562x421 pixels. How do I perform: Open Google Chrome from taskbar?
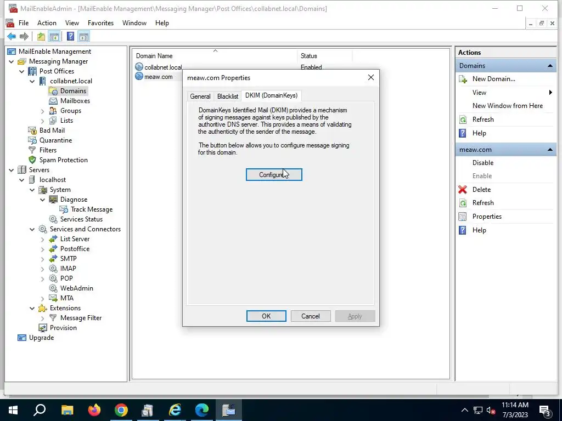pyautogui.click(x=121, y=410)
